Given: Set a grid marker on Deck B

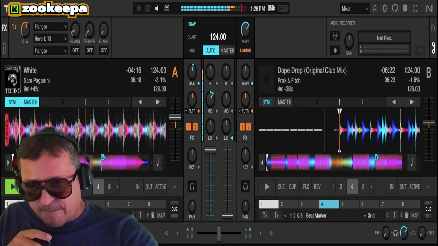Looking at the screenshot, I should [x=394, y=215].
